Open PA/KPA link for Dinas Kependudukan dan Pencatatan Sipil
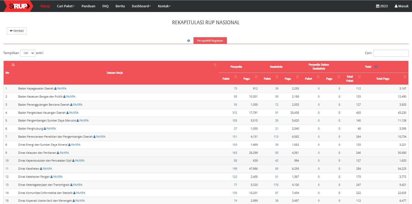This screenshot has height=204, width=412. click(80, 161)
